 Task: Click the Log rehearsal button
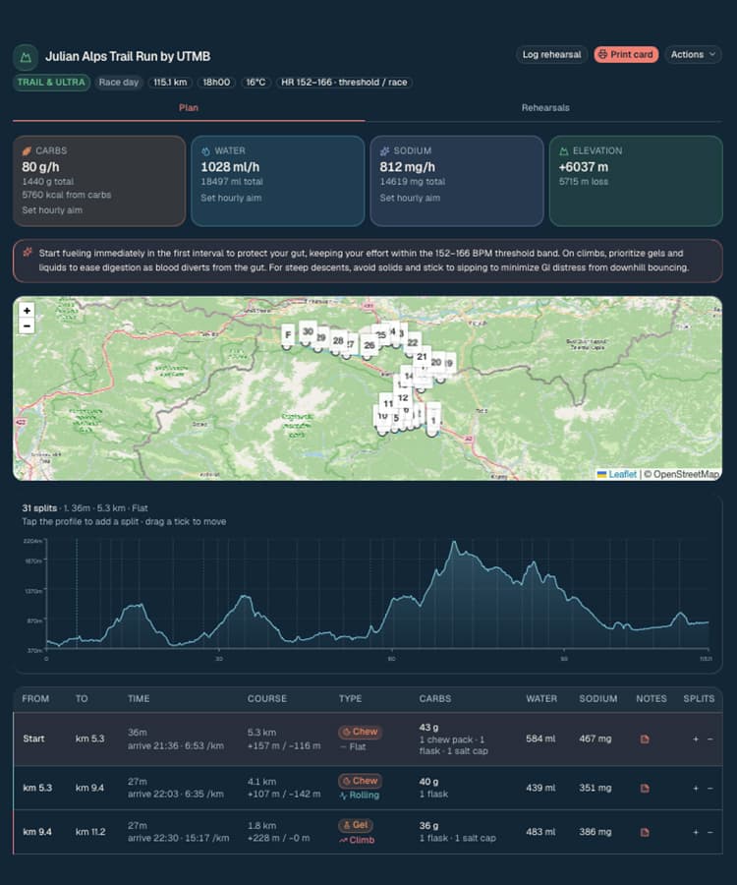(x=551, y=55)
